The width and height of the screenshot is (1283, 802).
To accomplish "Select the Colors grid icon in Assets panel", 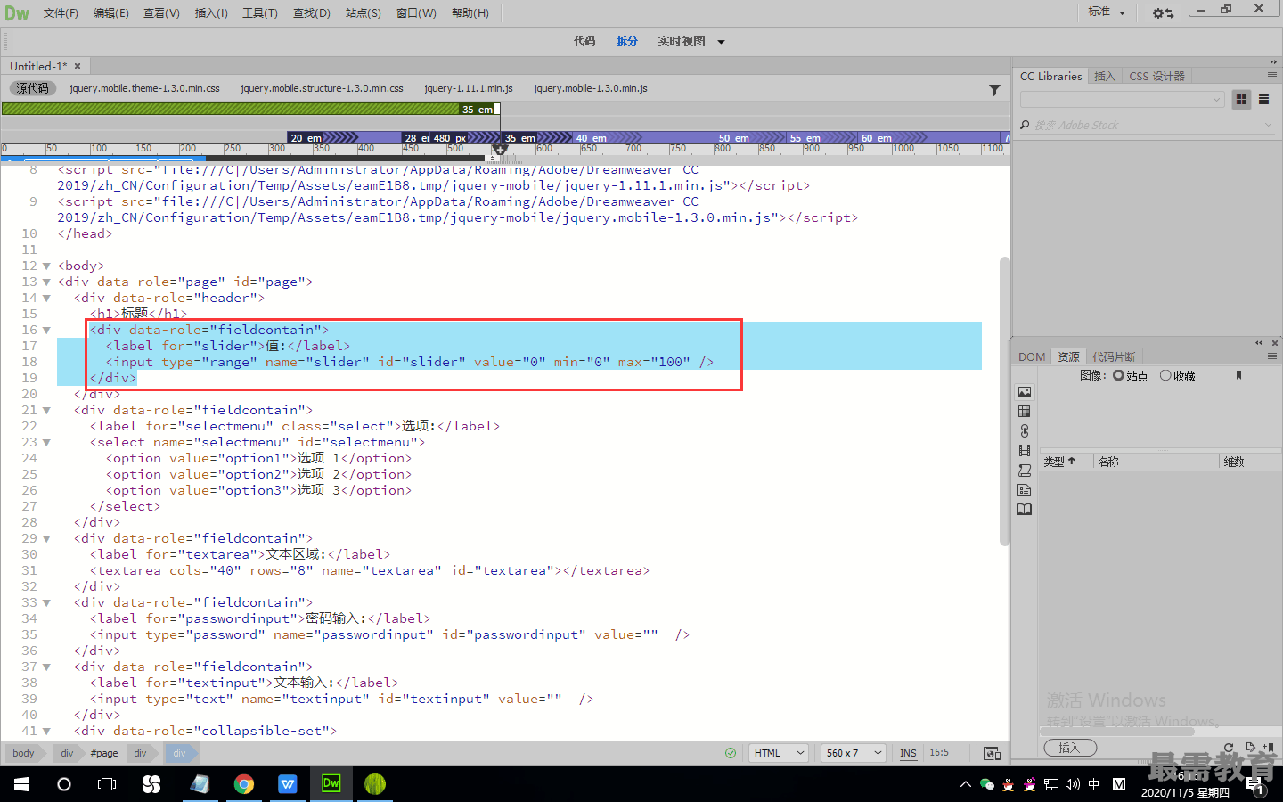I will coord(1025,412).
